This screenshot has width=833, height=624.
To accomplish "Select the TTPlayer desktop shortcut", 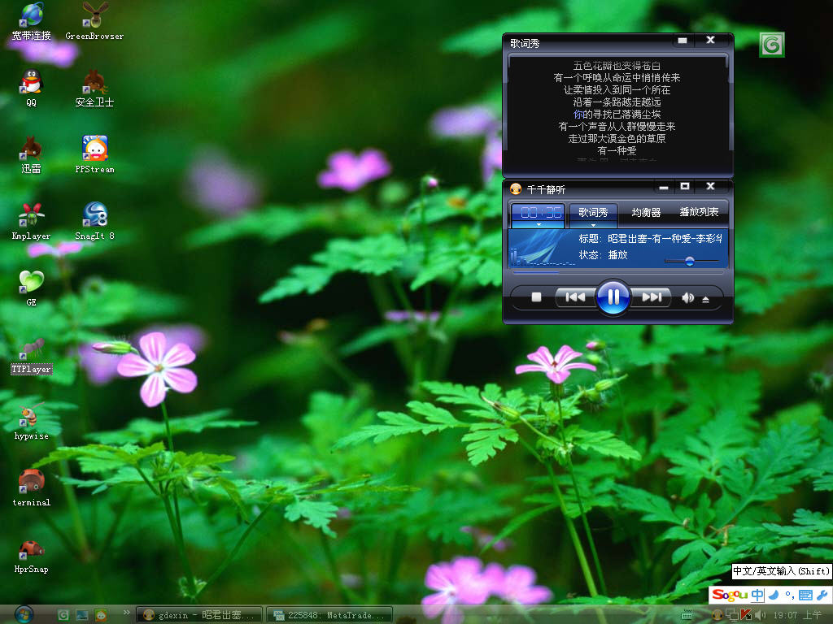I will click(32, 356).
